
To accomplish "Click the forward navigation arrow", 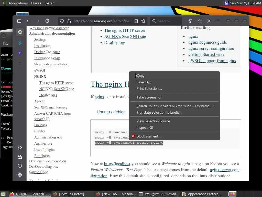I will tap(38, 21).
